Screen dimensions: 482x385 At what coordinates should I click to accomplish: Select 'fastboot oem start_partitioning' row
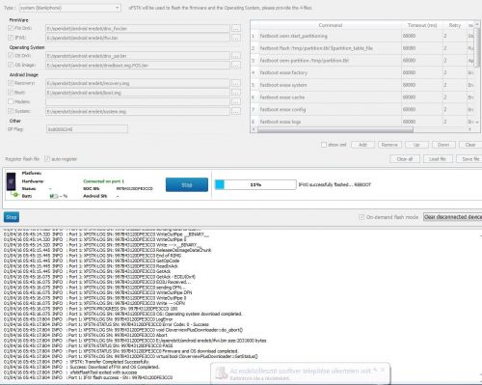click(362, 36)
